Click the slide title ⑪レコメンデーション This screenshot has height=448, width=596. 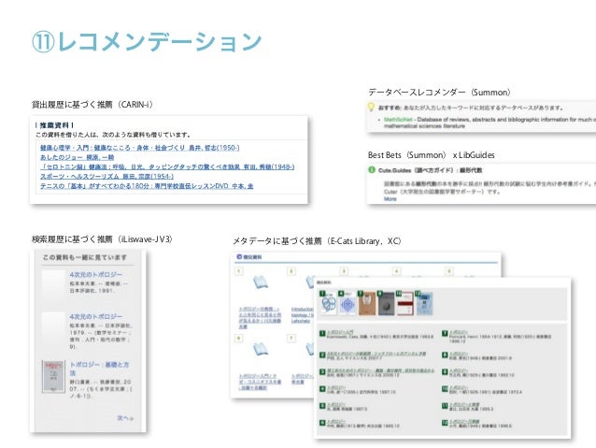(148, 42)
